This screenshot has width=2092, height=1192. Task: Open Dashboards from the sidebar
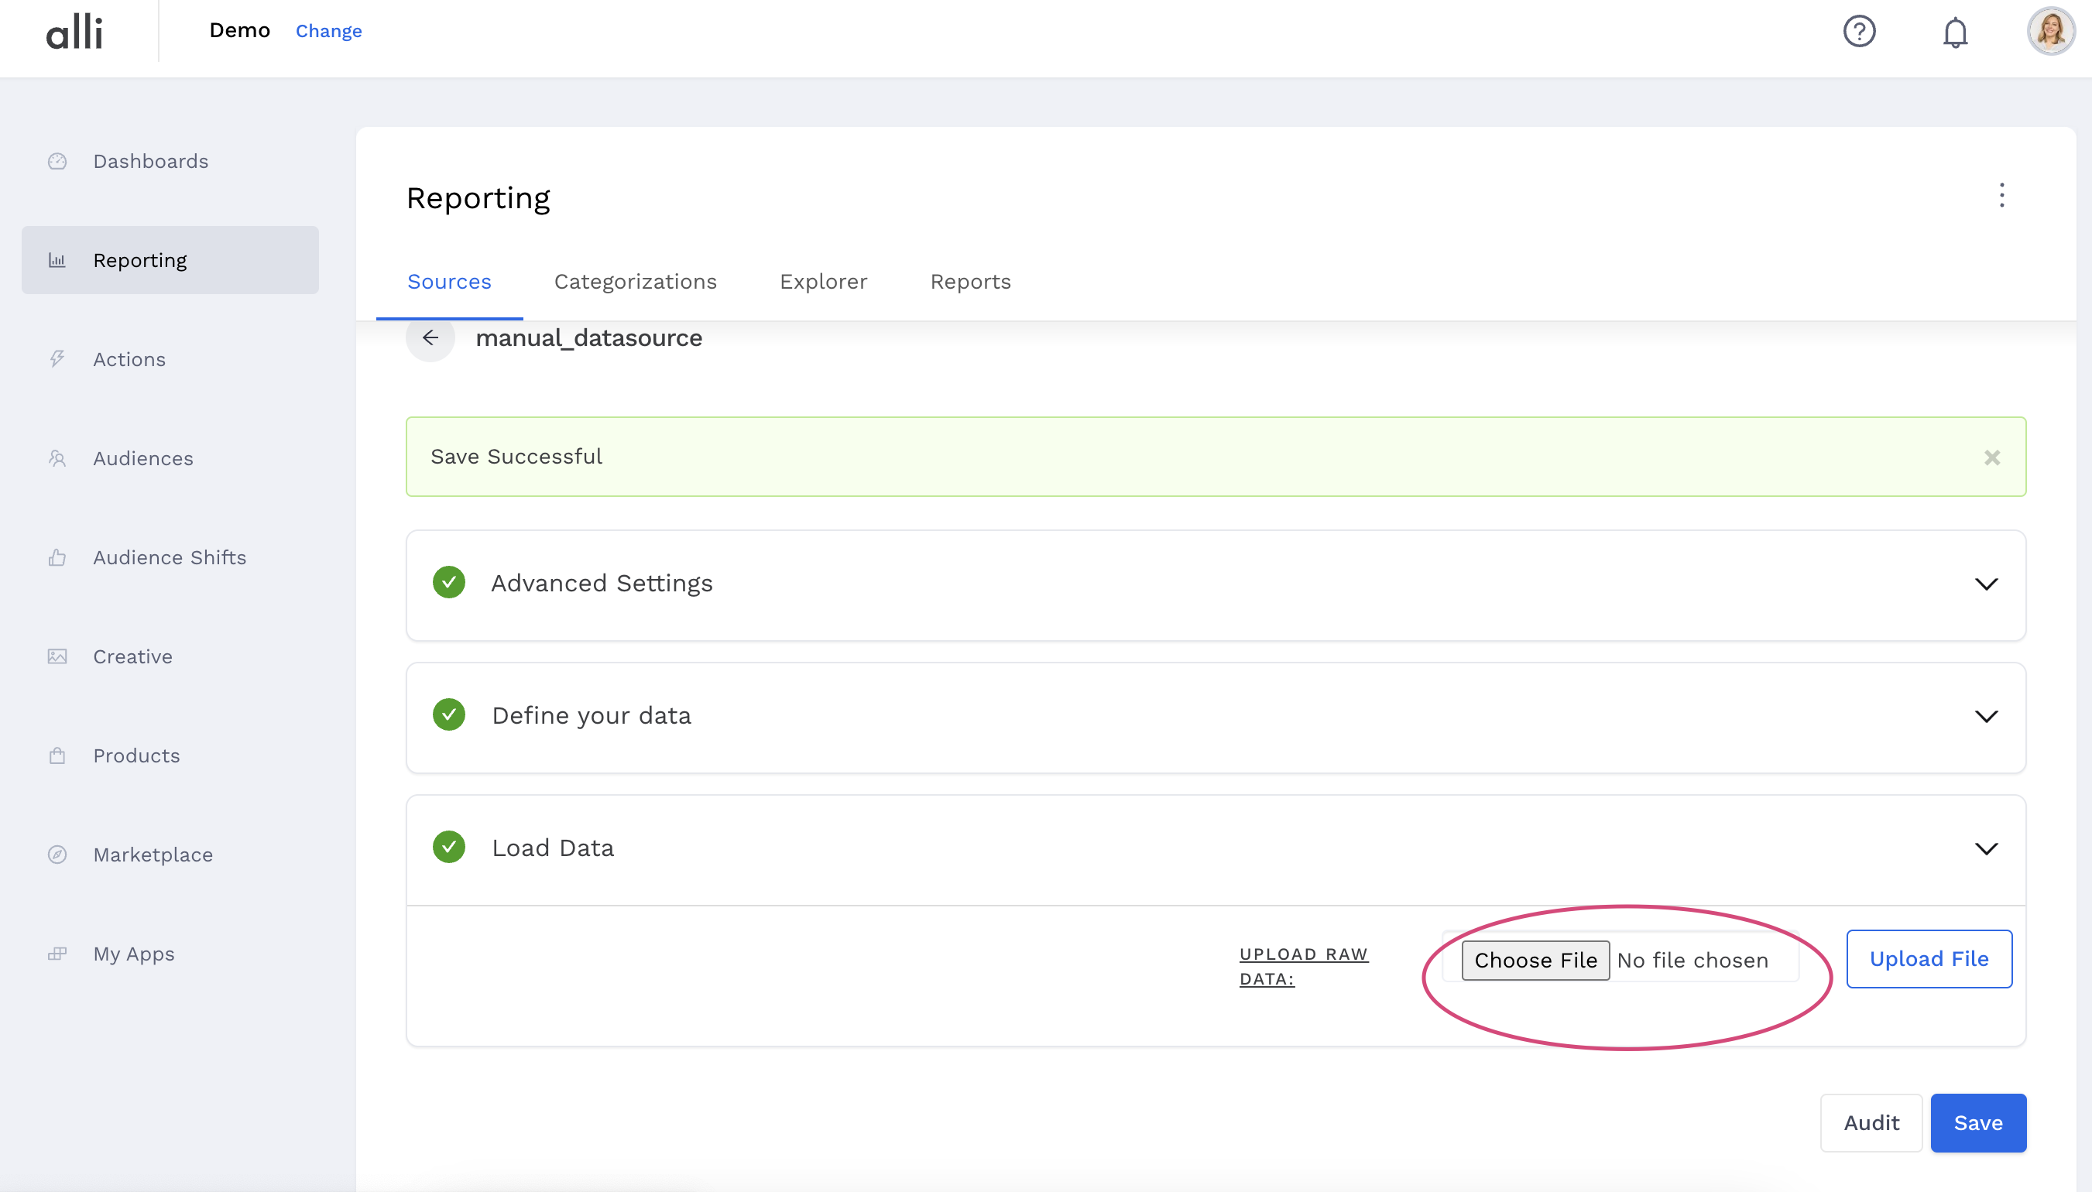point(170,161)
